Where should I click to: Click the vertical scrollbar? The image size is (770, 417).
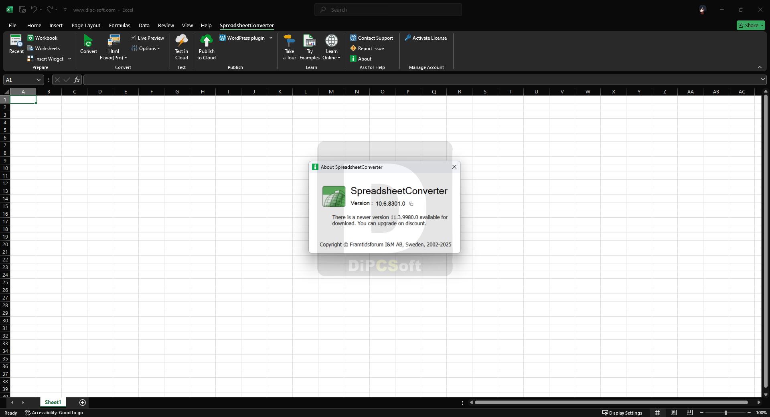pyautogui.click(x=766, y=241)
